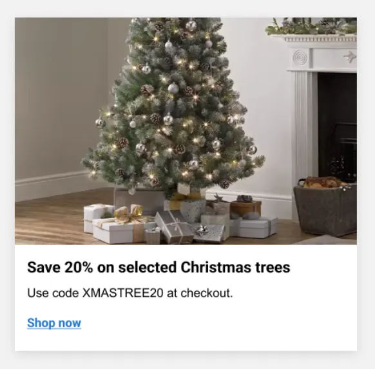Click the silver star bow on the small gift
The height and width of the screenshot is (369, 375).
point(202,230)
